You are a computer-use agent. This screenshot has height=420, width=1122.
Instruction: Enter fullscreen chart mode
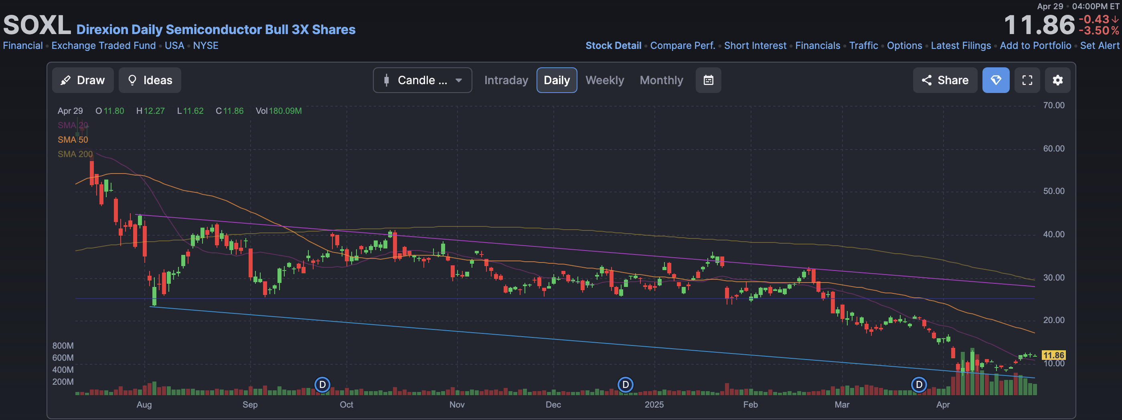(1027, 80)
